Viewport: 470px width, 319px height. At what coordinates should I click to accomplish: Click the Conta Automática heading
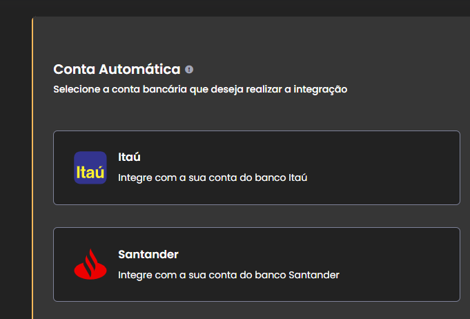pos(117,70)
